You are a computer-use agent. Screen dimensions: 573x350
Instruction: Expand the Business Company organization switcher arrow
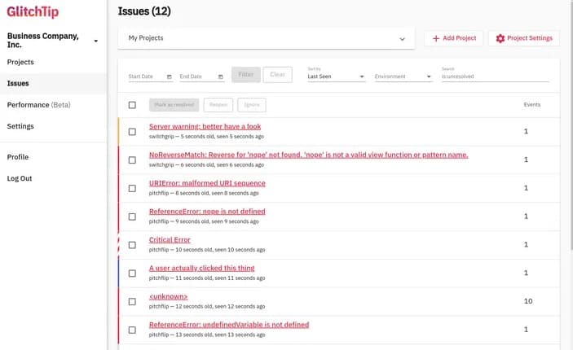(95, 41)
